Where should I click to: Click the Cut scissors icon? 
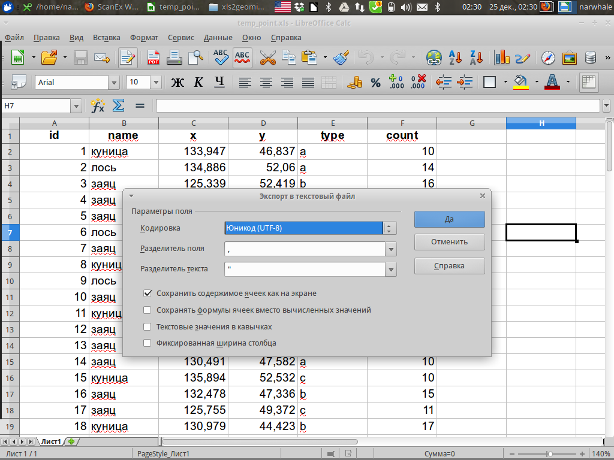tap(268, 58)
